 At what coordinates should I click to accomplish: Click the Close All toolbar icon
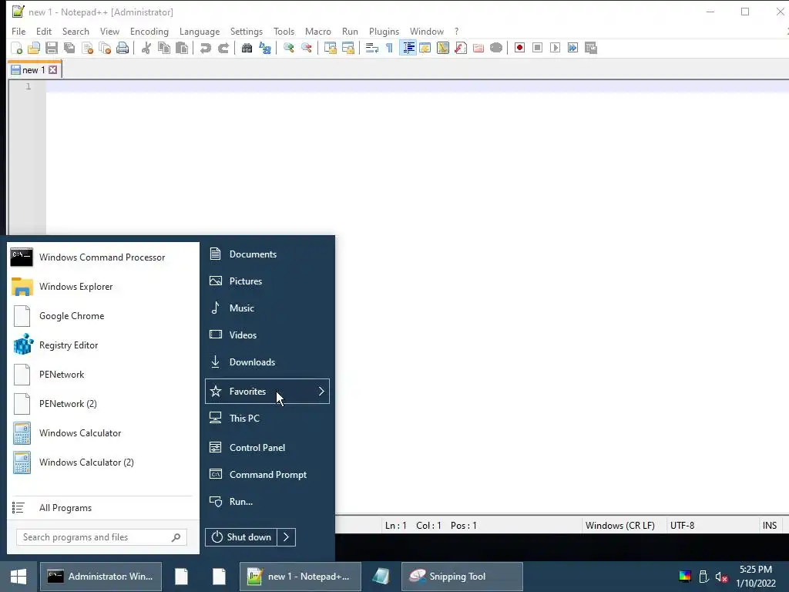click(105, 49)
